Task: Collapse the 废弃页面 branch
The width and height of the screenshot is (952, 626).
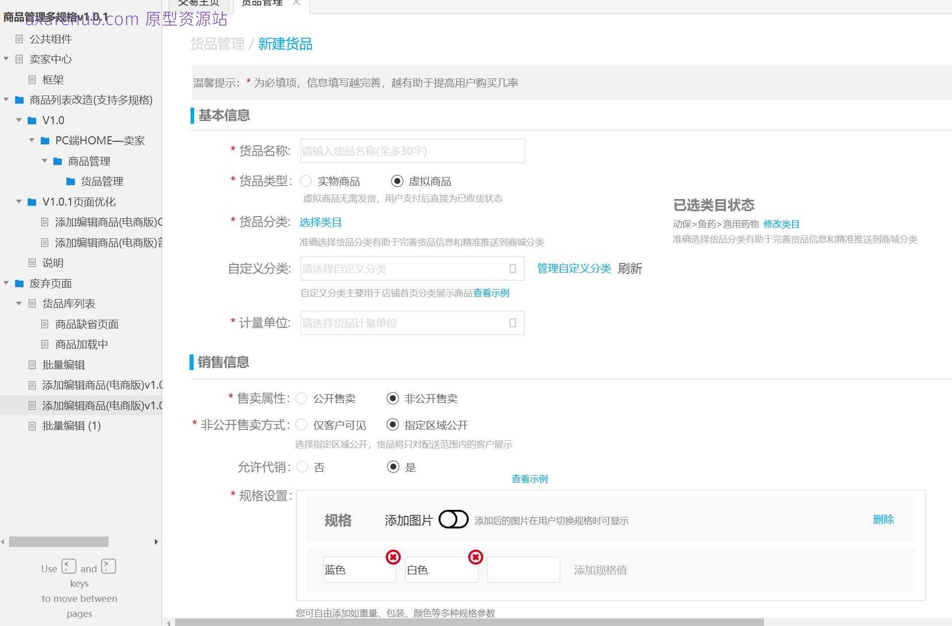Action: click(6, 283)
